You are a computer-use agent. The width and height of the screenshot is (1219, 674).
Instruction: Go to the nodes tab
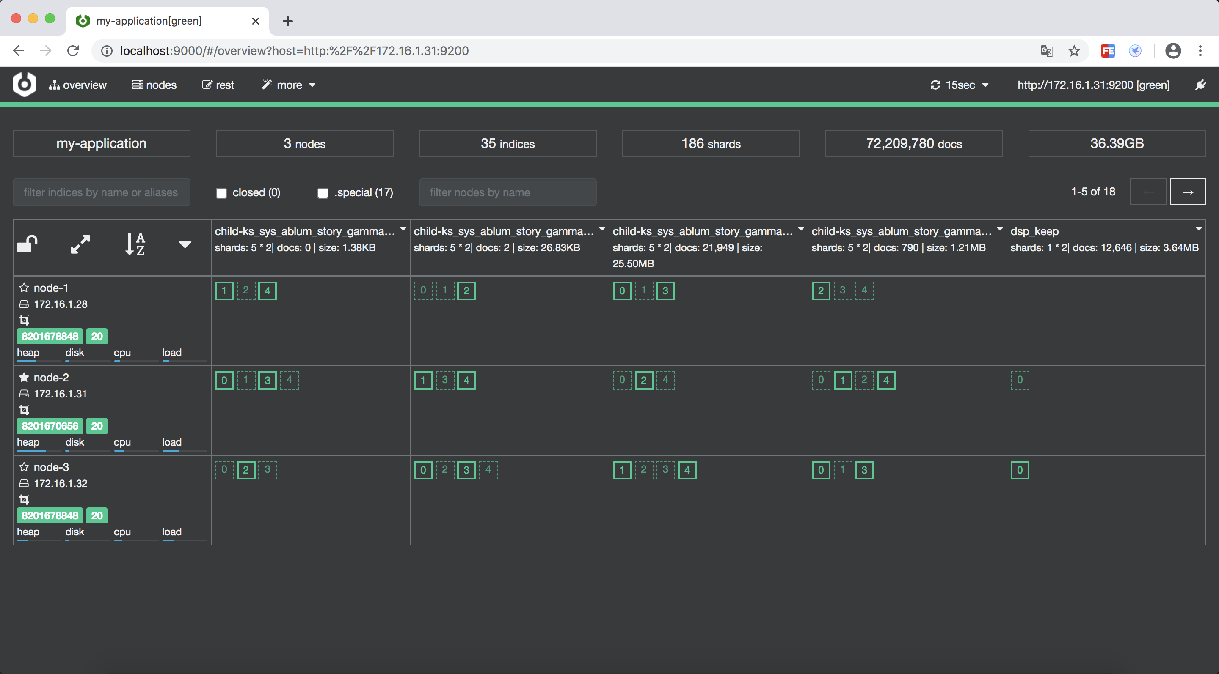pos(154,85)
